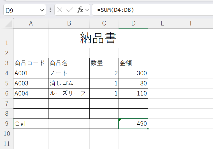Select column C header
The width and height of the screenshot is (213, 149).
(104, 24)
